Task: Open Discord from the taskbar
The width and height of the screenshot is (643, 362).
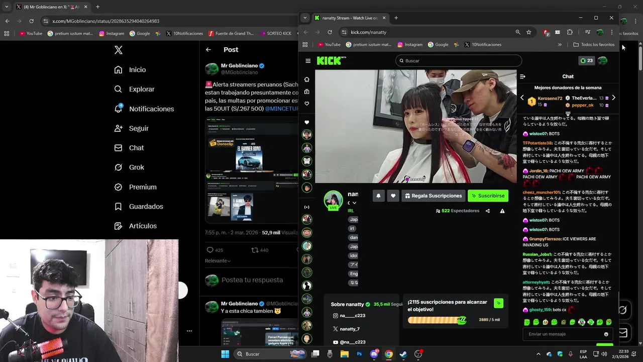Action: [374, 354]
